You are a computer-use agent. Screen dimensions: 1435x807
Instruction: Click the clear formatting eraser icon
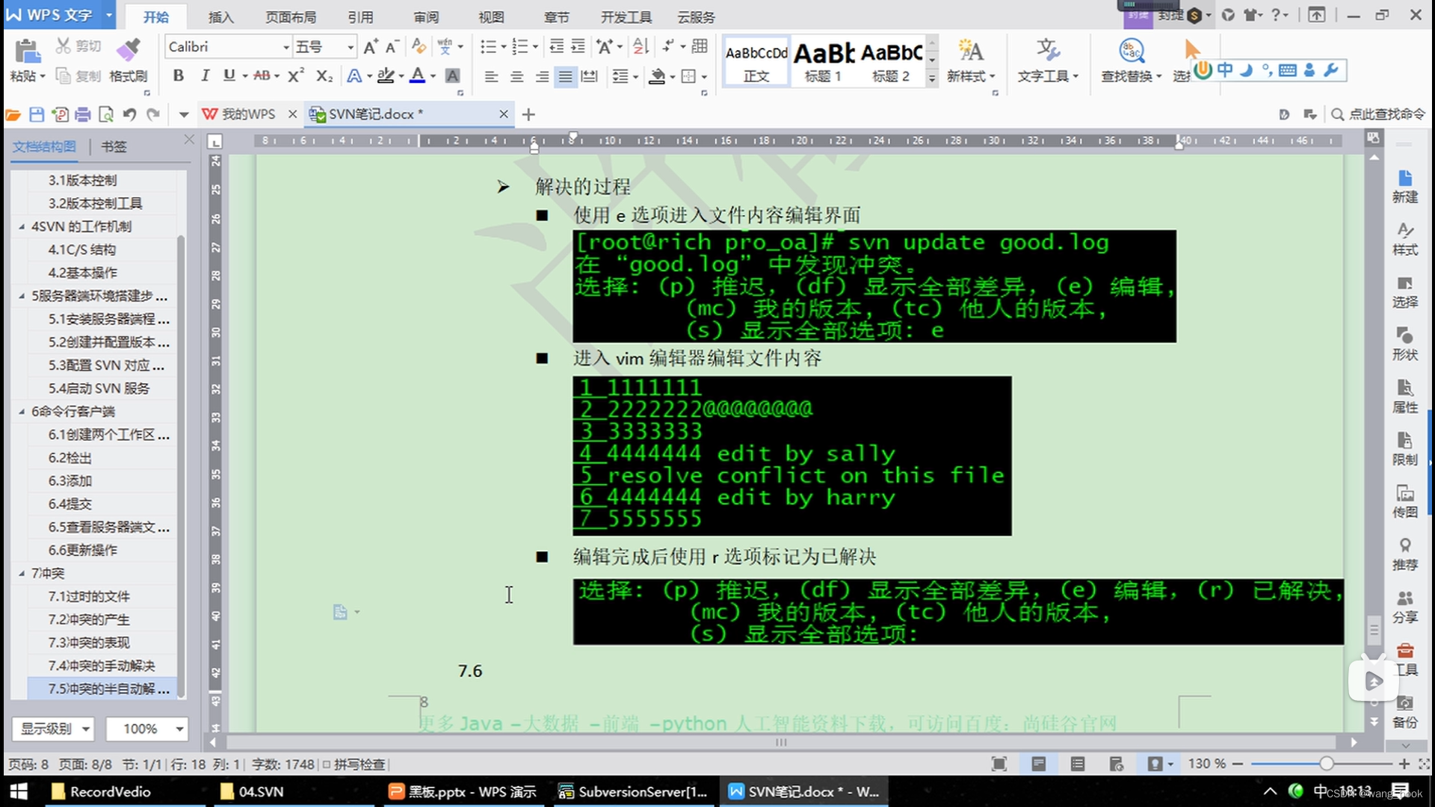419,47
